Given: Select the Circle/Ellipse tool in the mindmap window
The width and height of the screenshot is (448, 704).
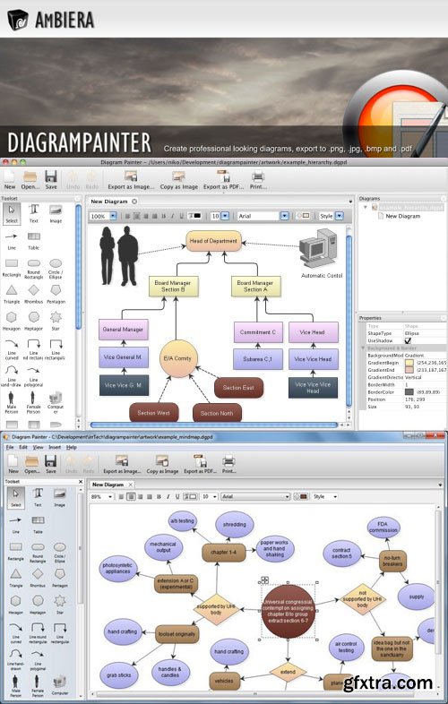Looking at the screenshot, I should point(60,552).
